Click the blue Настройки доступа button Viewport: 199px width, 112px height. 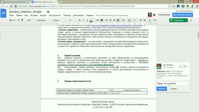pyautogui.click(x=183, y=15)
